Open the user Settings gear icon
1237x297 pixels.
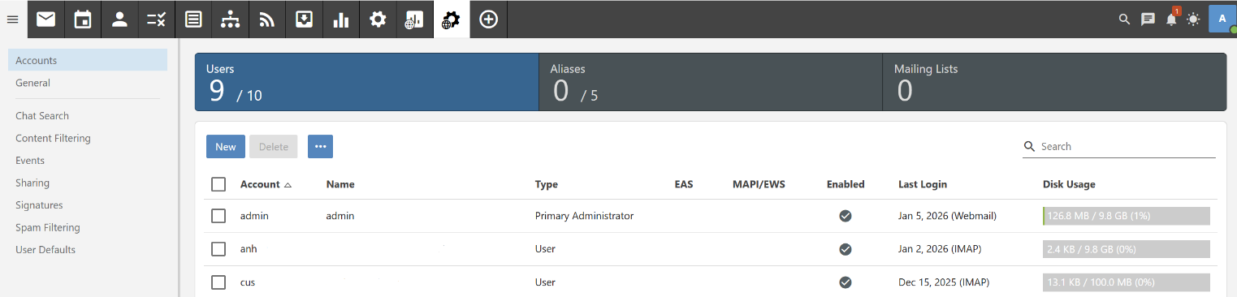(x=378, y=19)
